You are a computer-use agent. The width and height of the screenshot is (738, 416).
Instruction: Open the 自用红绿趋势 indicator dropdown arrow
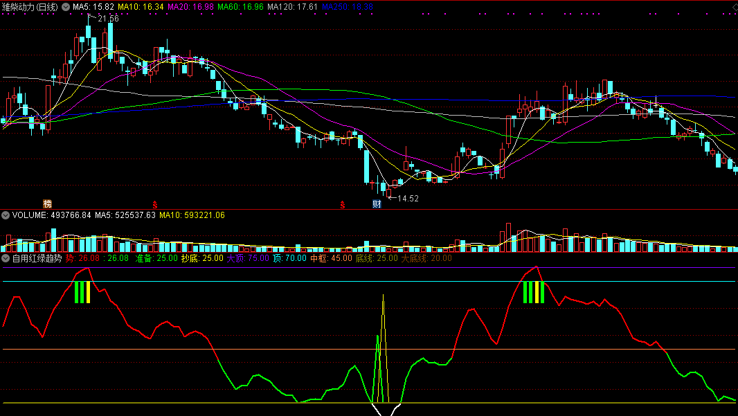[6, 258]
